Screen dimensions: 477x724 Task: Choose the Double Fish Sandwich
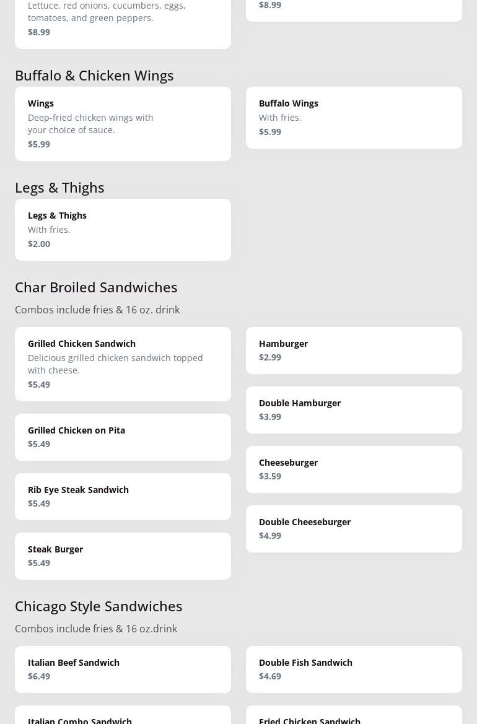(354, 669)
